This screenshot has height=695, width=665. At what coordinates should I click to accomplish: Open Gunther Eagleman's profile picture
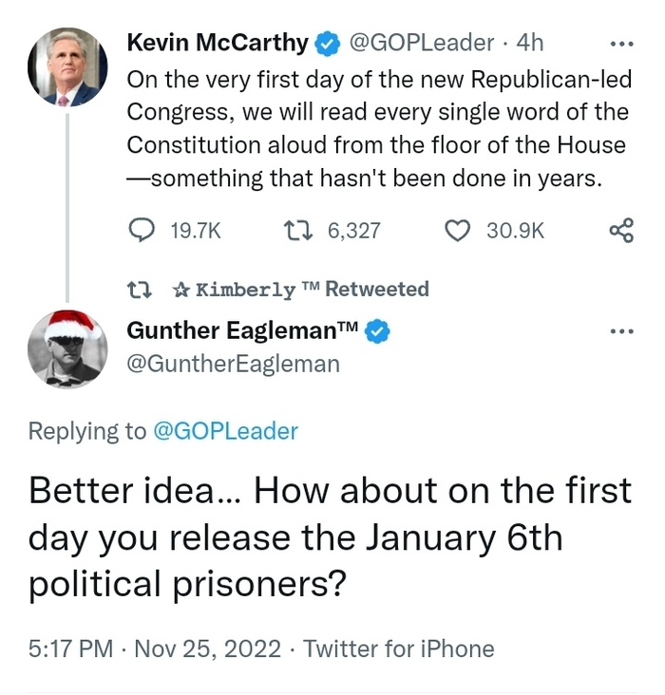coord(65,347)
